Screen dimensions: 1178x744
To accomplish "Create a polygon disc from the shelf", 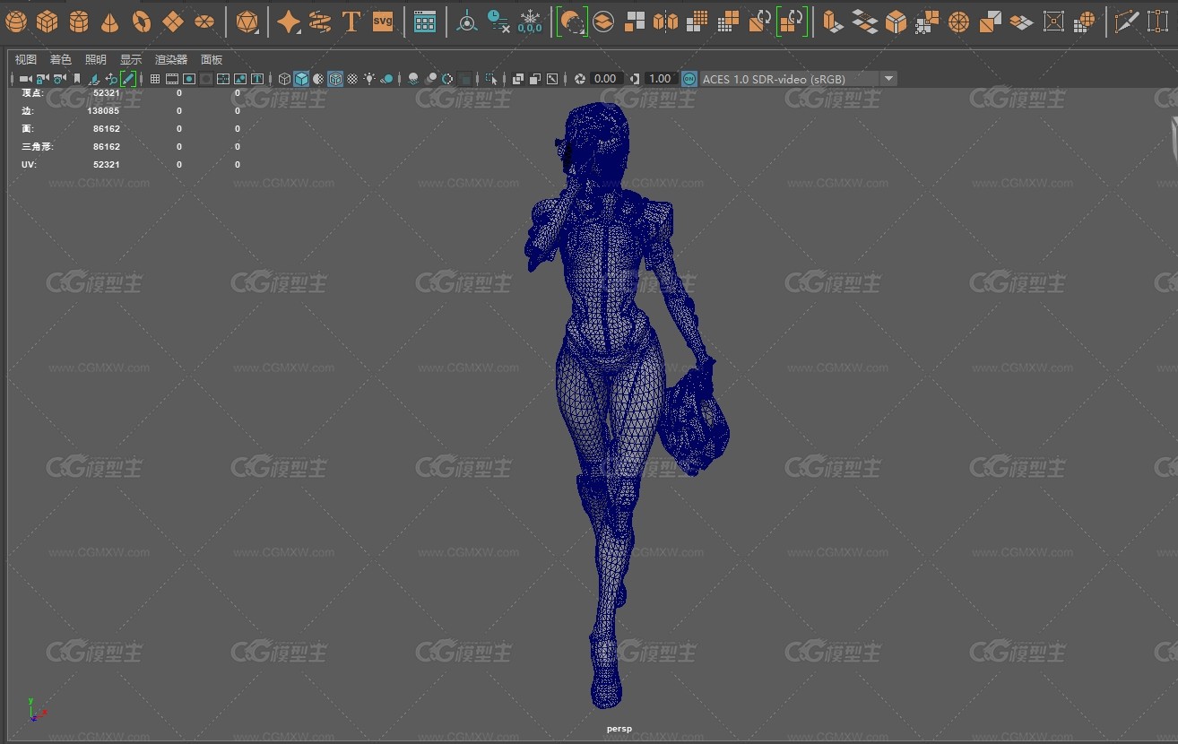I will [x=204, y=21].
